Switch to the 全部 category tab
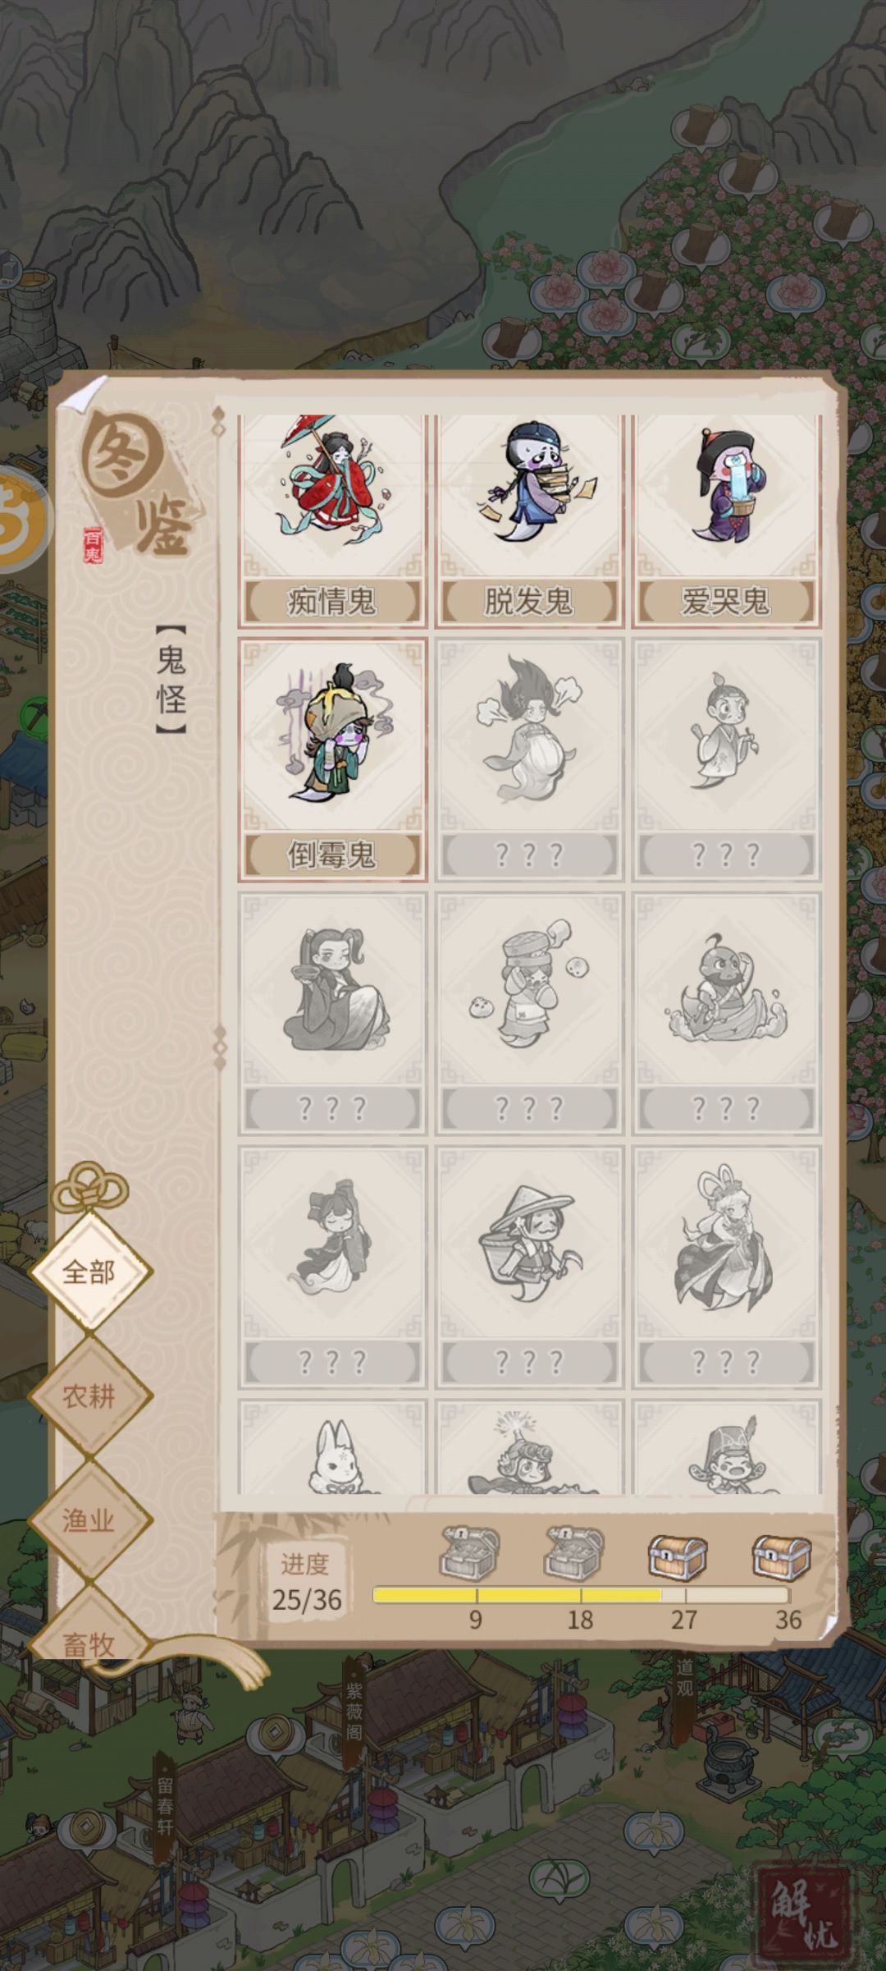Image resolution: width=886 pixels, height=1971 pixels. (x=89, y=1272)
